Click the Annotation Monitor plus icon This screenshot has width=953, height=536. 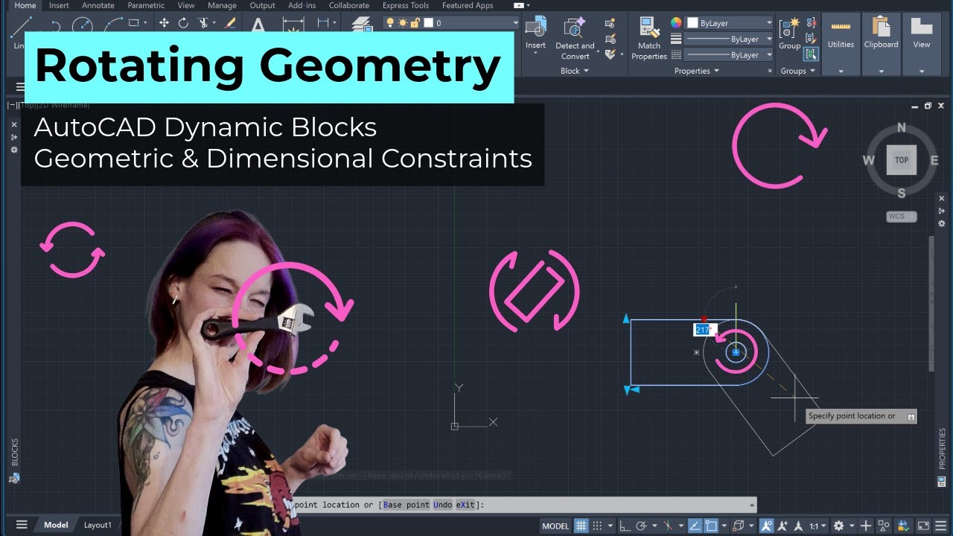pyautogui.click(x=865, y=526)
